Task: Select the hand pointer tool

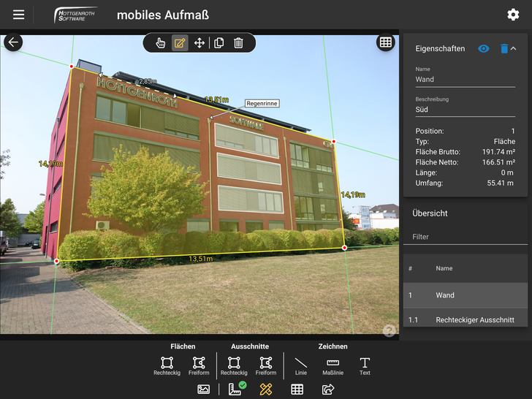Action: tap(160, 43)
